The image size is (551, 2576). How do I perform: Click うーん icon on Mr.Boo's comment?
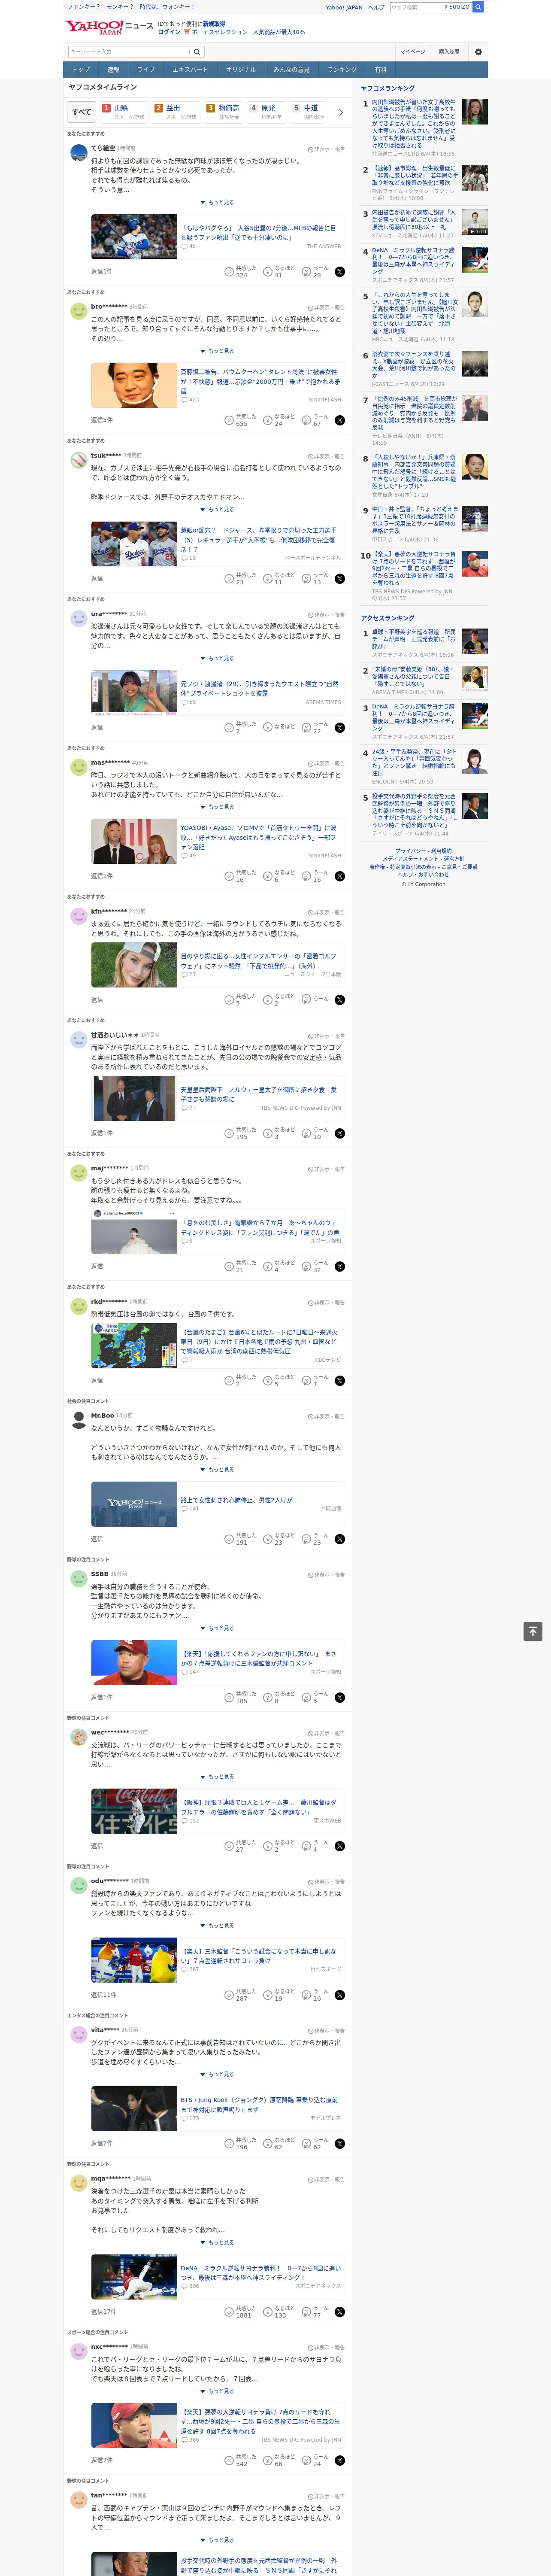coord(306,1539)
